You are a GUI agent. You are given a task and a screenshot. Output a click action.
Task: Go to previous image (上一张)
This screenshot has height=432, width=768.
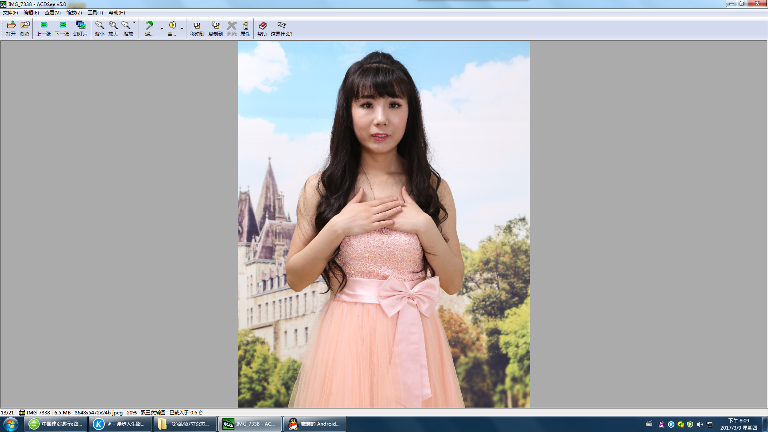(x=44, y=28)
